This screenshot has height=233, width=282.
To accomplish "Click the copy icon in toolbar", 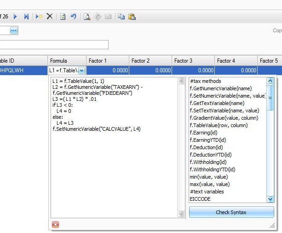I will click(x=121, y=17).
